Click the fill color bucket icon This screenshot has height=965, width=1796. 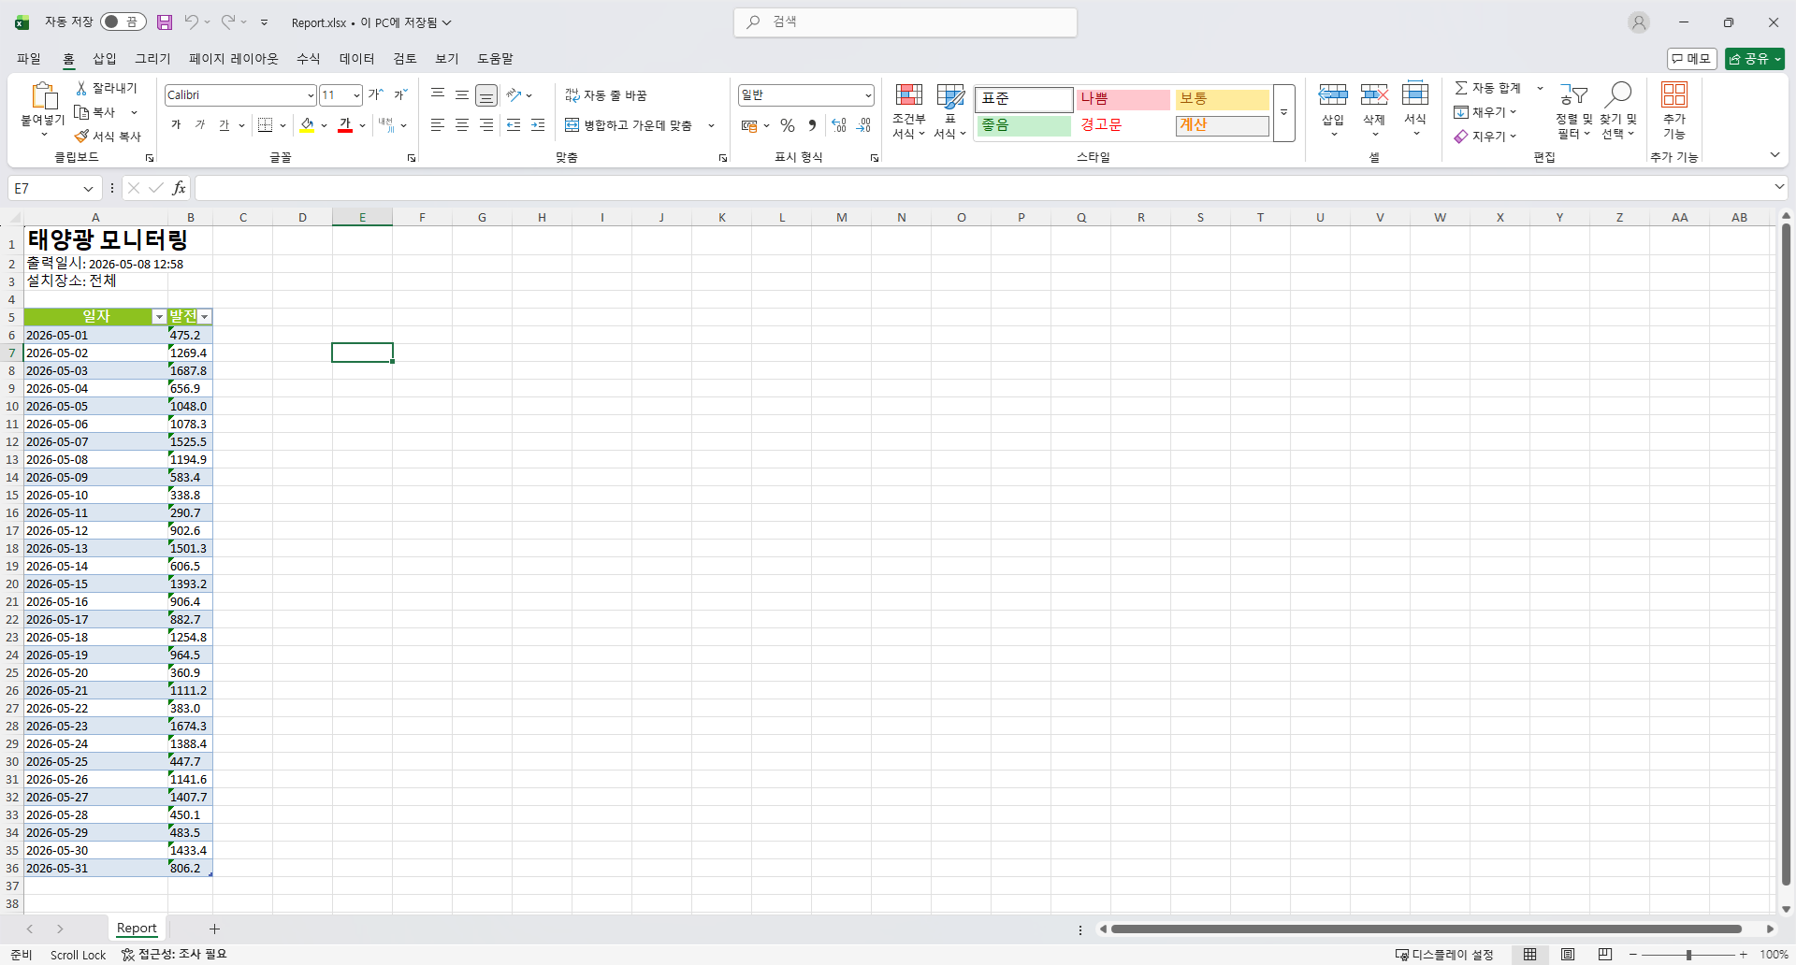(307, 125)
